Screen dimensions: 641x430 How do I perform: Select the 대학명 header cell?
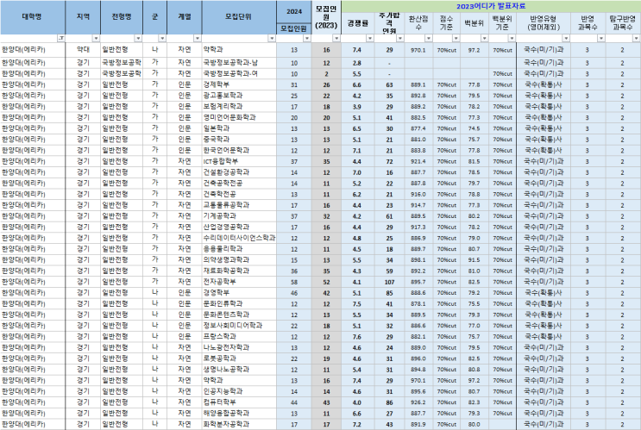(32, 17)
